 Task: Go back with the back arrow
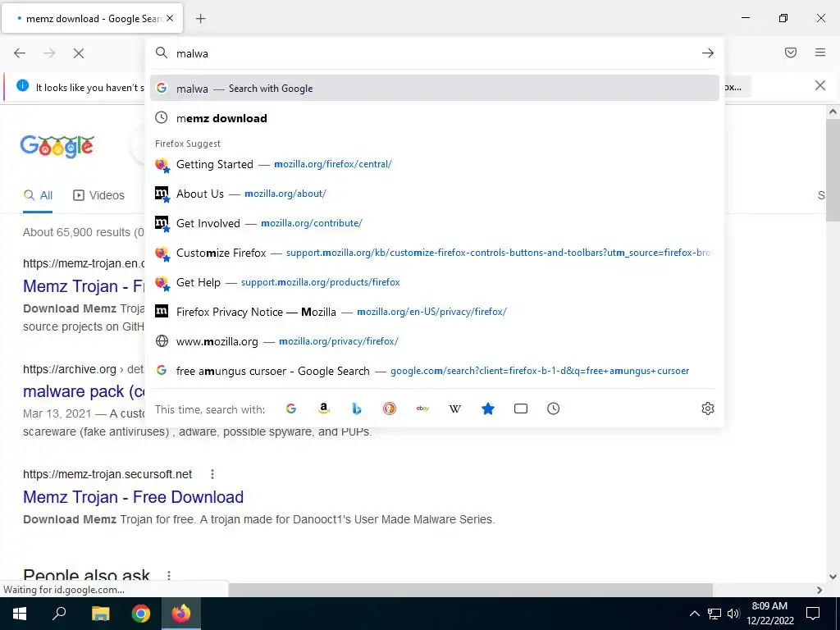tap(20, 53)
